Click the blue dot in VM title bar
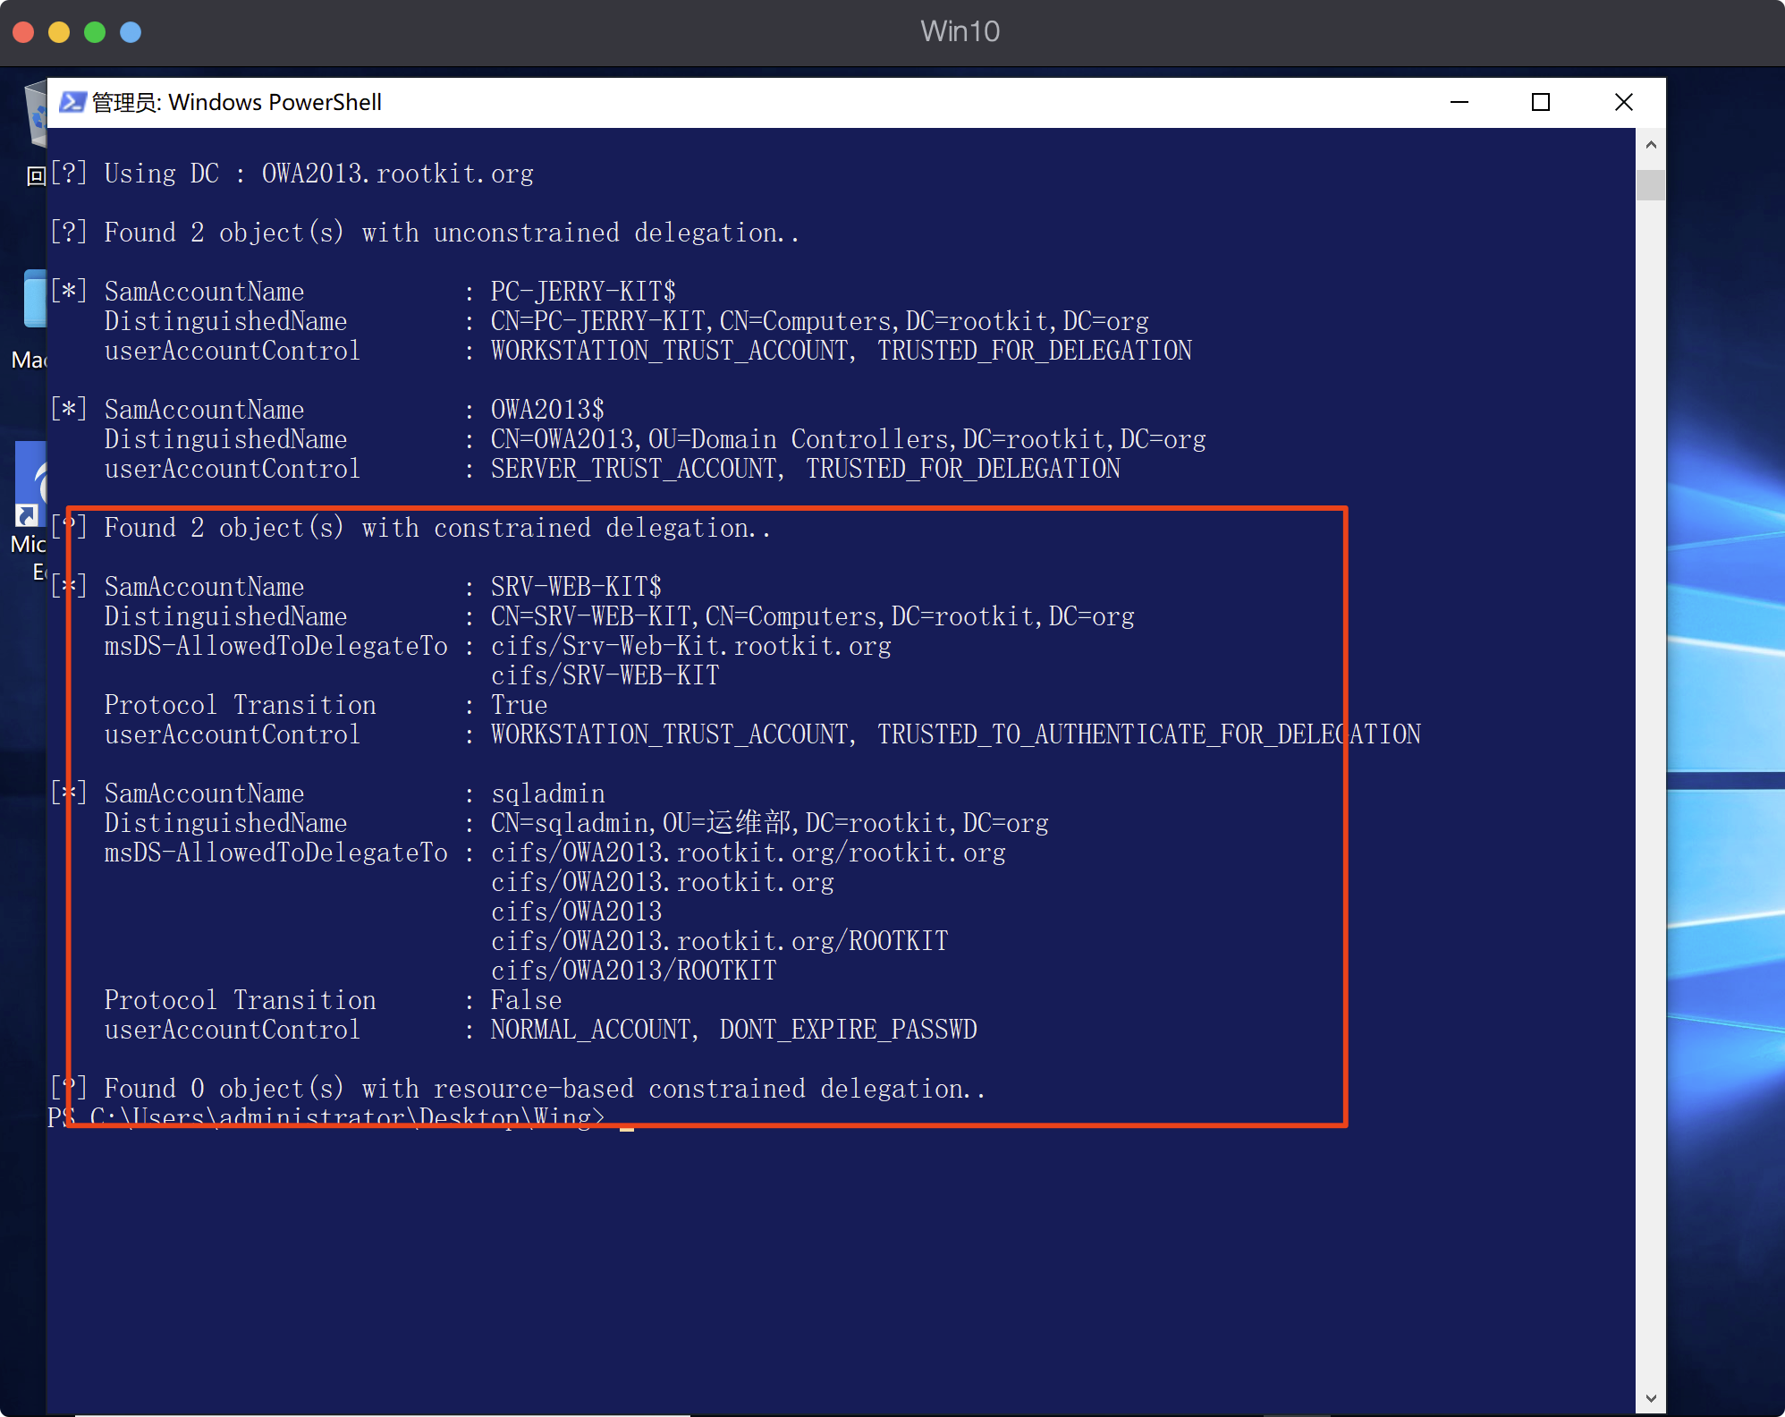 [131, 33]
